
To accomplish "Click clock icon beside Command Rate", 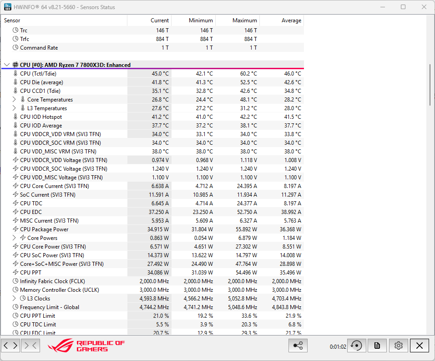I will 15,47.
